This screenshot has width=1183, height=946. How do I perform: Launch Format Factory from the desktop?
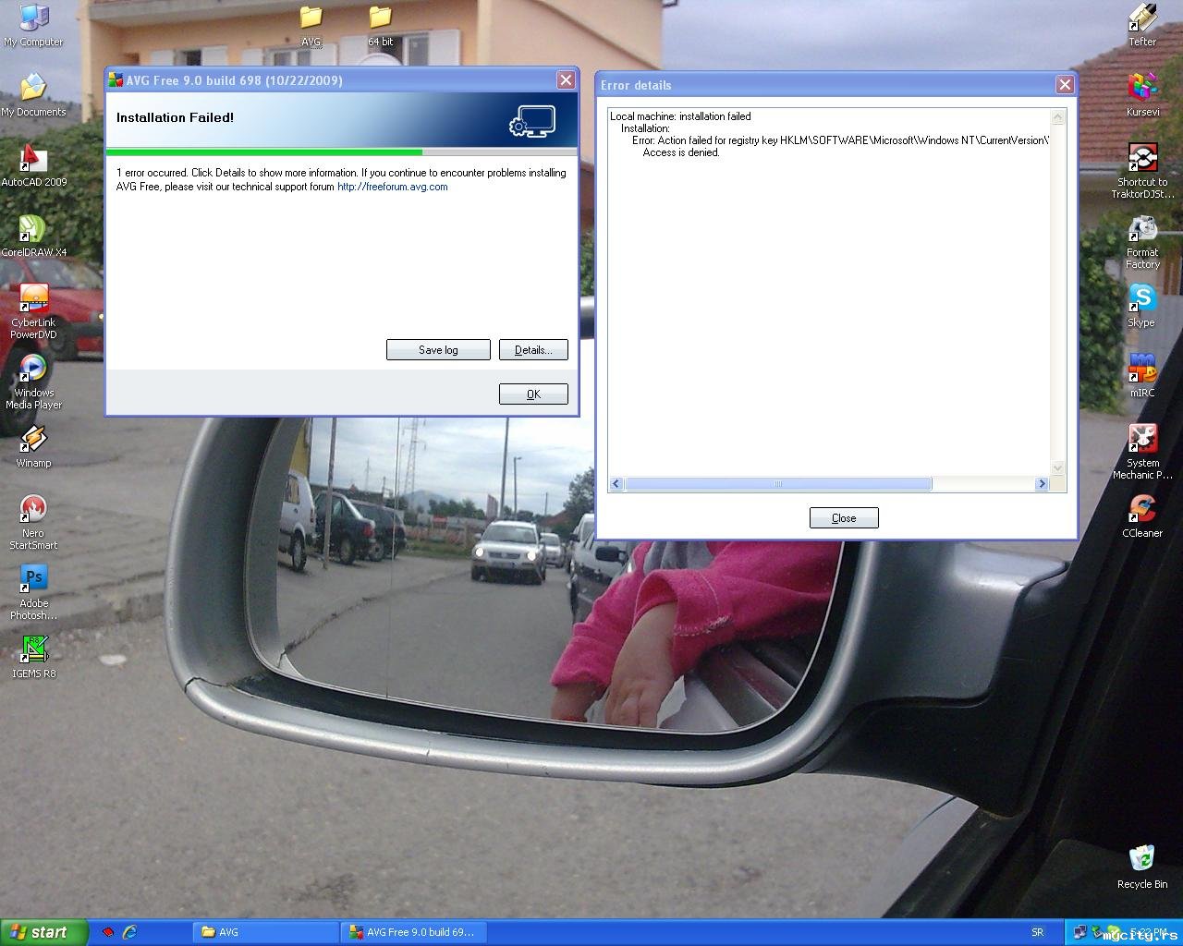click(x=1142, y=241)
